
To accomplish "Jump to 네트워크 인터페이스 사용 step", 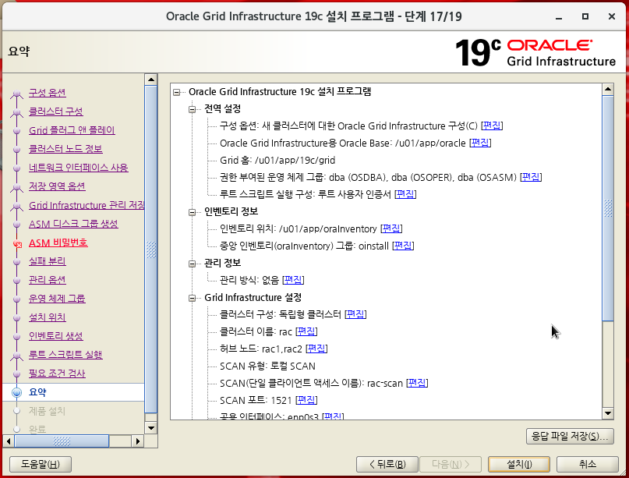I will (78, 168).
